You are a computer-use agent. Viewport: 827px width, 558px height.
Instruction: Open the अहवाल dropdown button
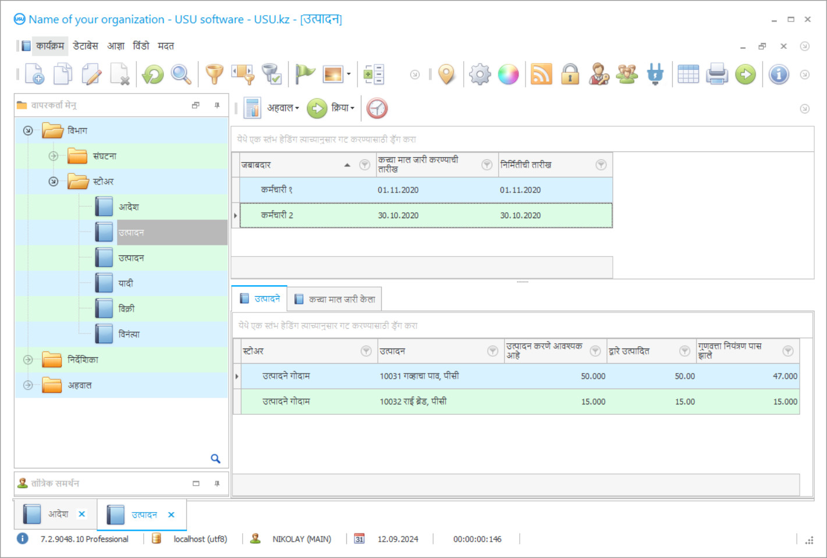point(283,108)
